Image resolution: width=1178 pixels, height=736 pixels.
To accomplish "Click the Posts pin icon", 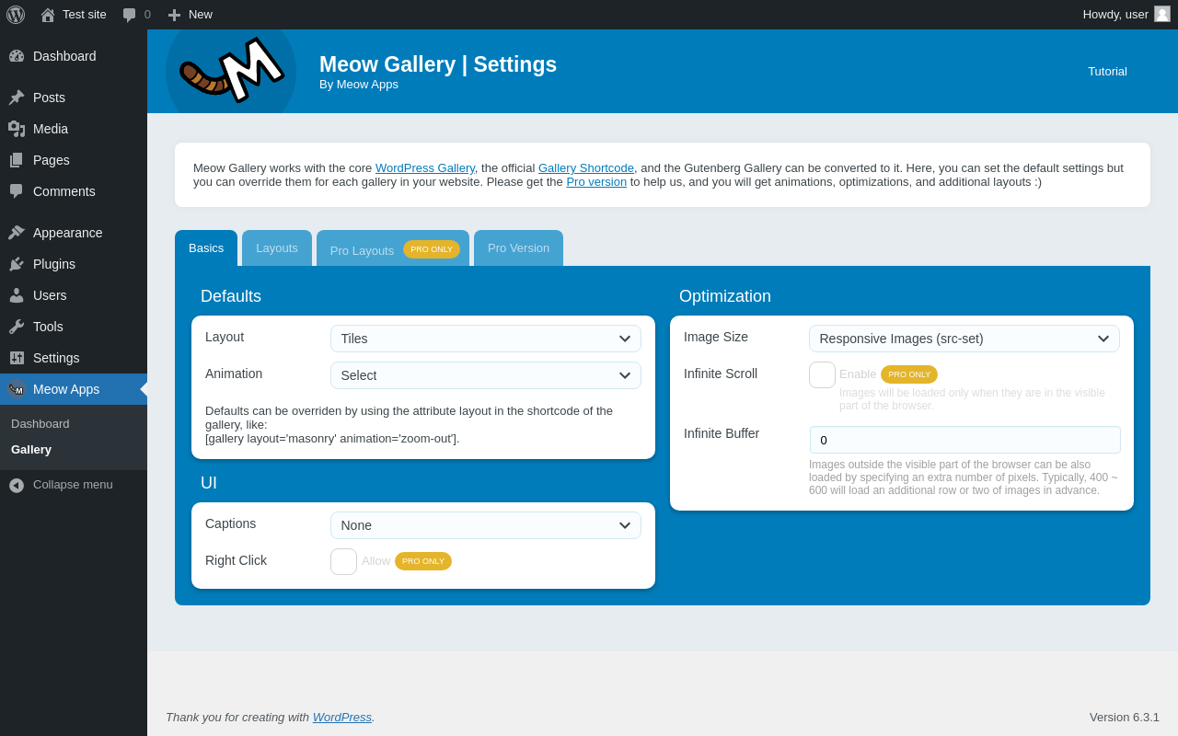I will [17, 98].
